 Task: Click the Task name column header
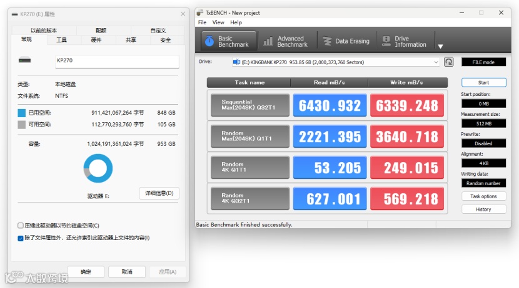[249, 82]
